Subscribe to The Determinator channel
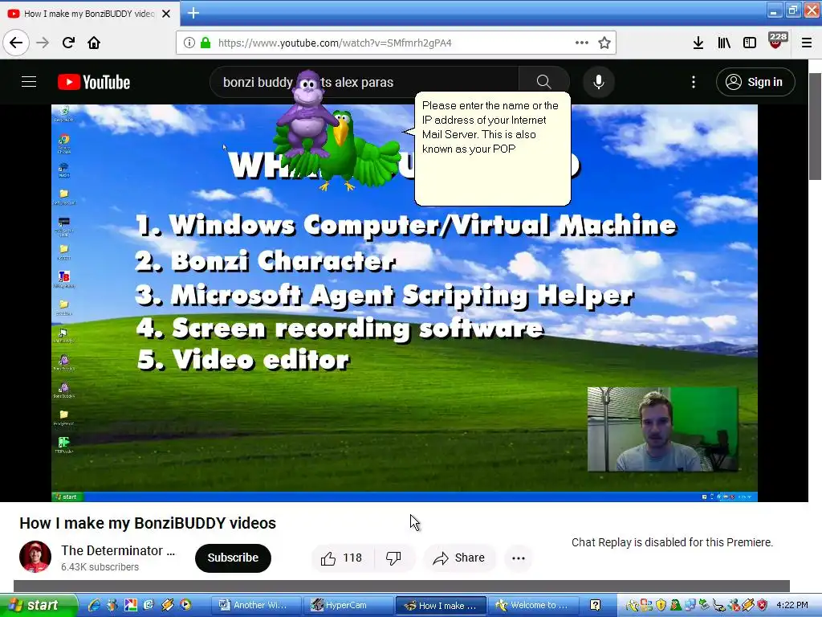822x617 pixels. click(233, 558)
